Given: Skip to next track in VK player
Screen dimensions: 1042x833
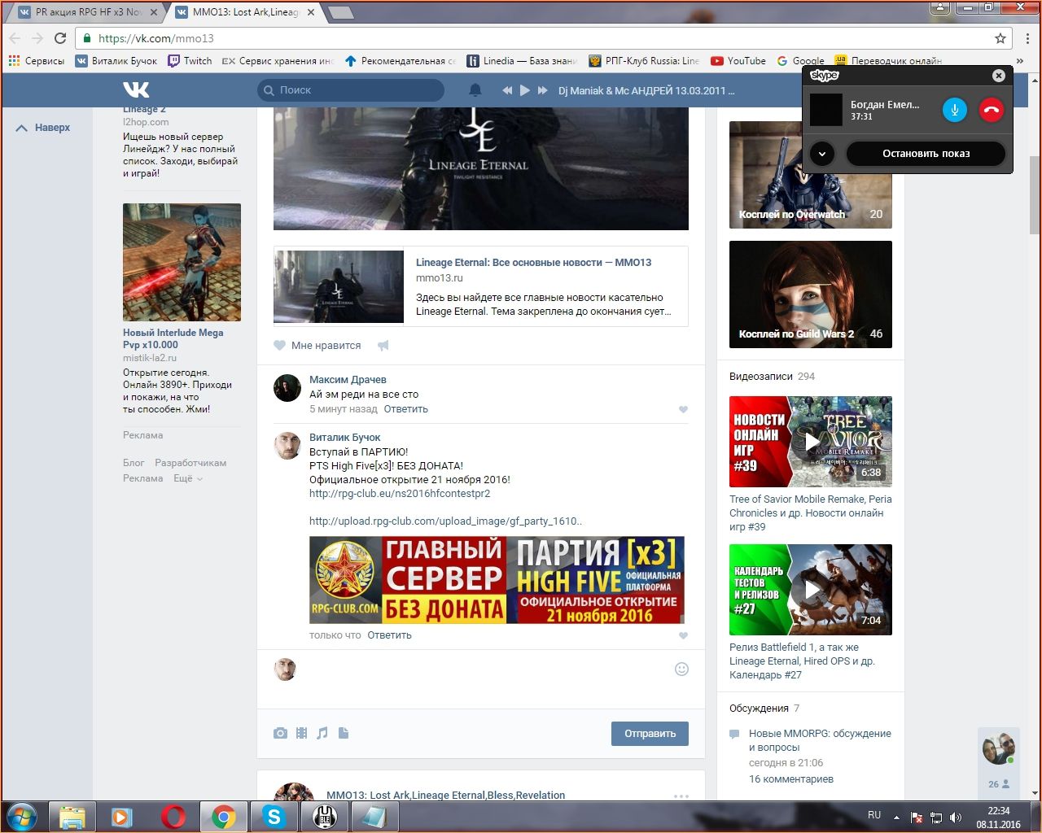Looking at the screenshot, I should (543, 90).
